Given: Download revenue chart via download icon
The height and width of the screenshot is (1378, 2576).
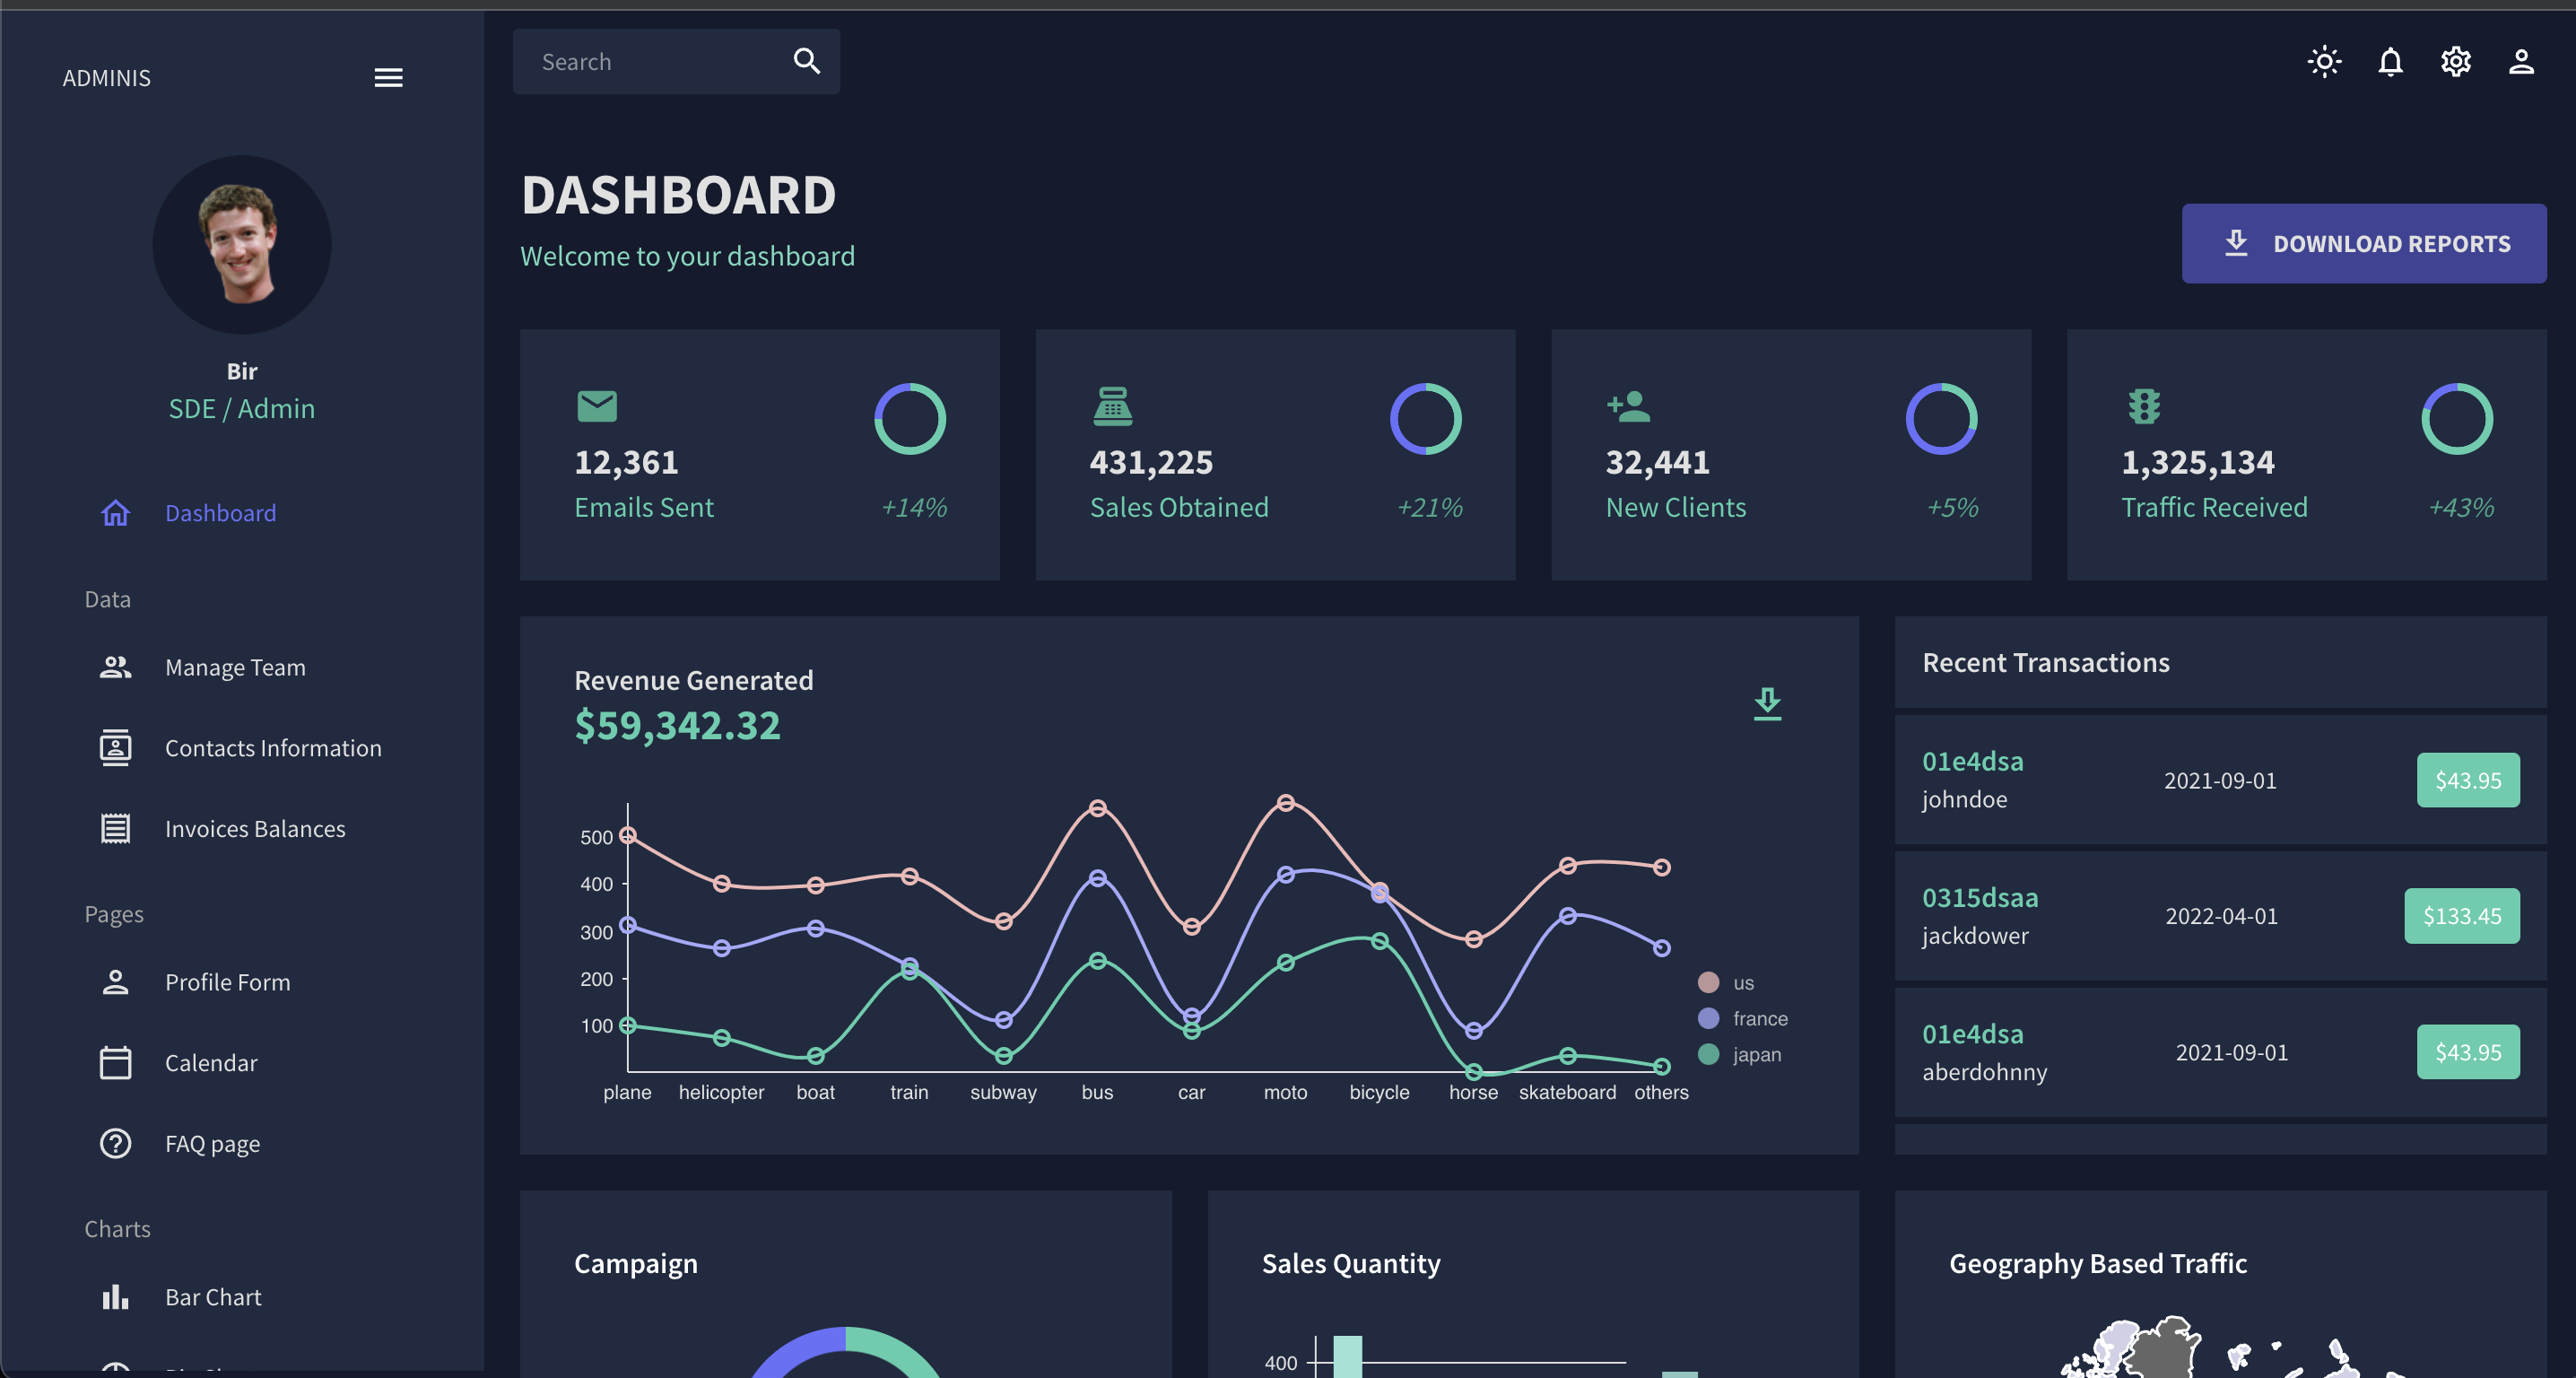Looking at the screenshot, I should 1767,703.
